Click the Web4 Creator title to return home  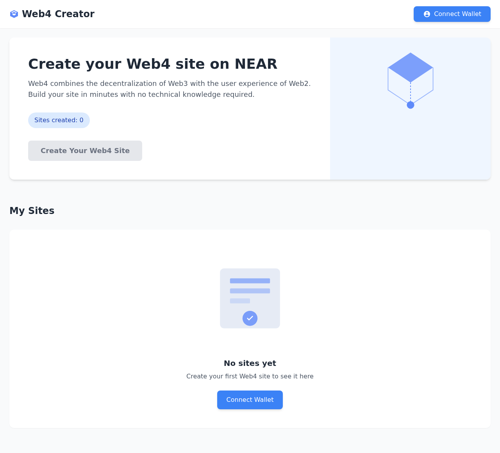(58, 14)
